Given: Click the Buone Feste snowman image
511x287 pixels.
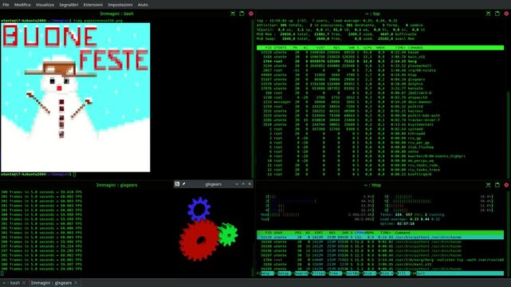Looking at the screenshot, I should 75,97.
